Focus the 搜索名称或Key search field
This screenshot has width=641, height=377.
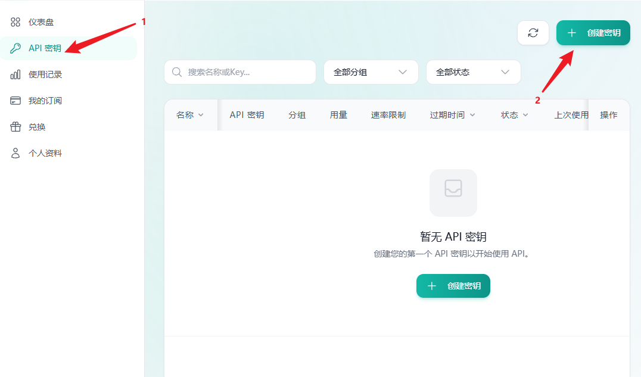click(240, 72)
